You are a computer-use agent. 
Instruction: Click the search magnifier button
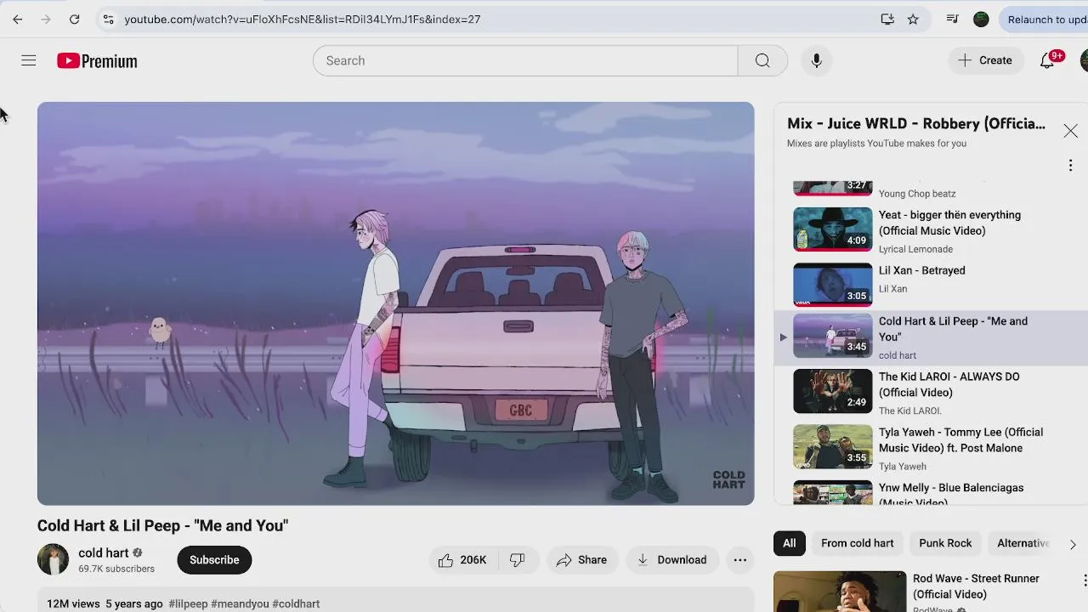(762, 60)
